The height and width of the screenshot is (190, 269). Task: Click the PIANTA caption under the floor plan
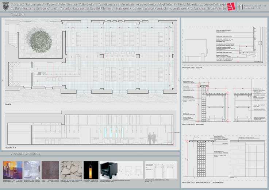[x=8, y=104]
